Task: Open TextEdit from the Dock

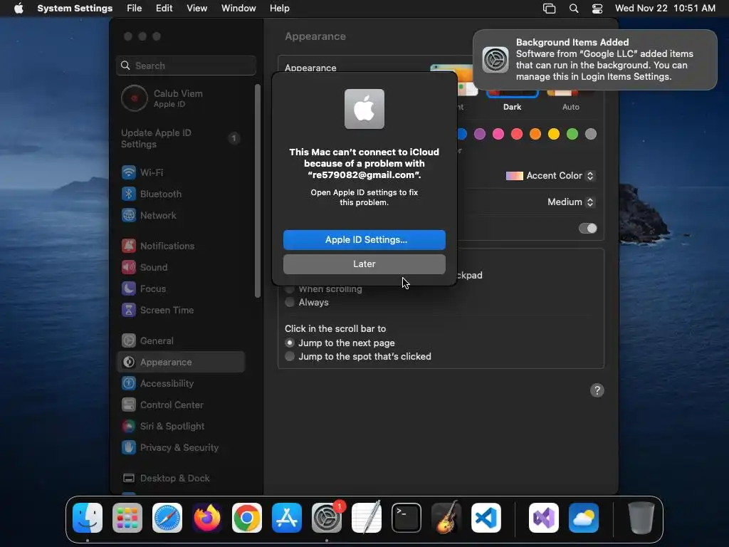Action: pos(367,518)
